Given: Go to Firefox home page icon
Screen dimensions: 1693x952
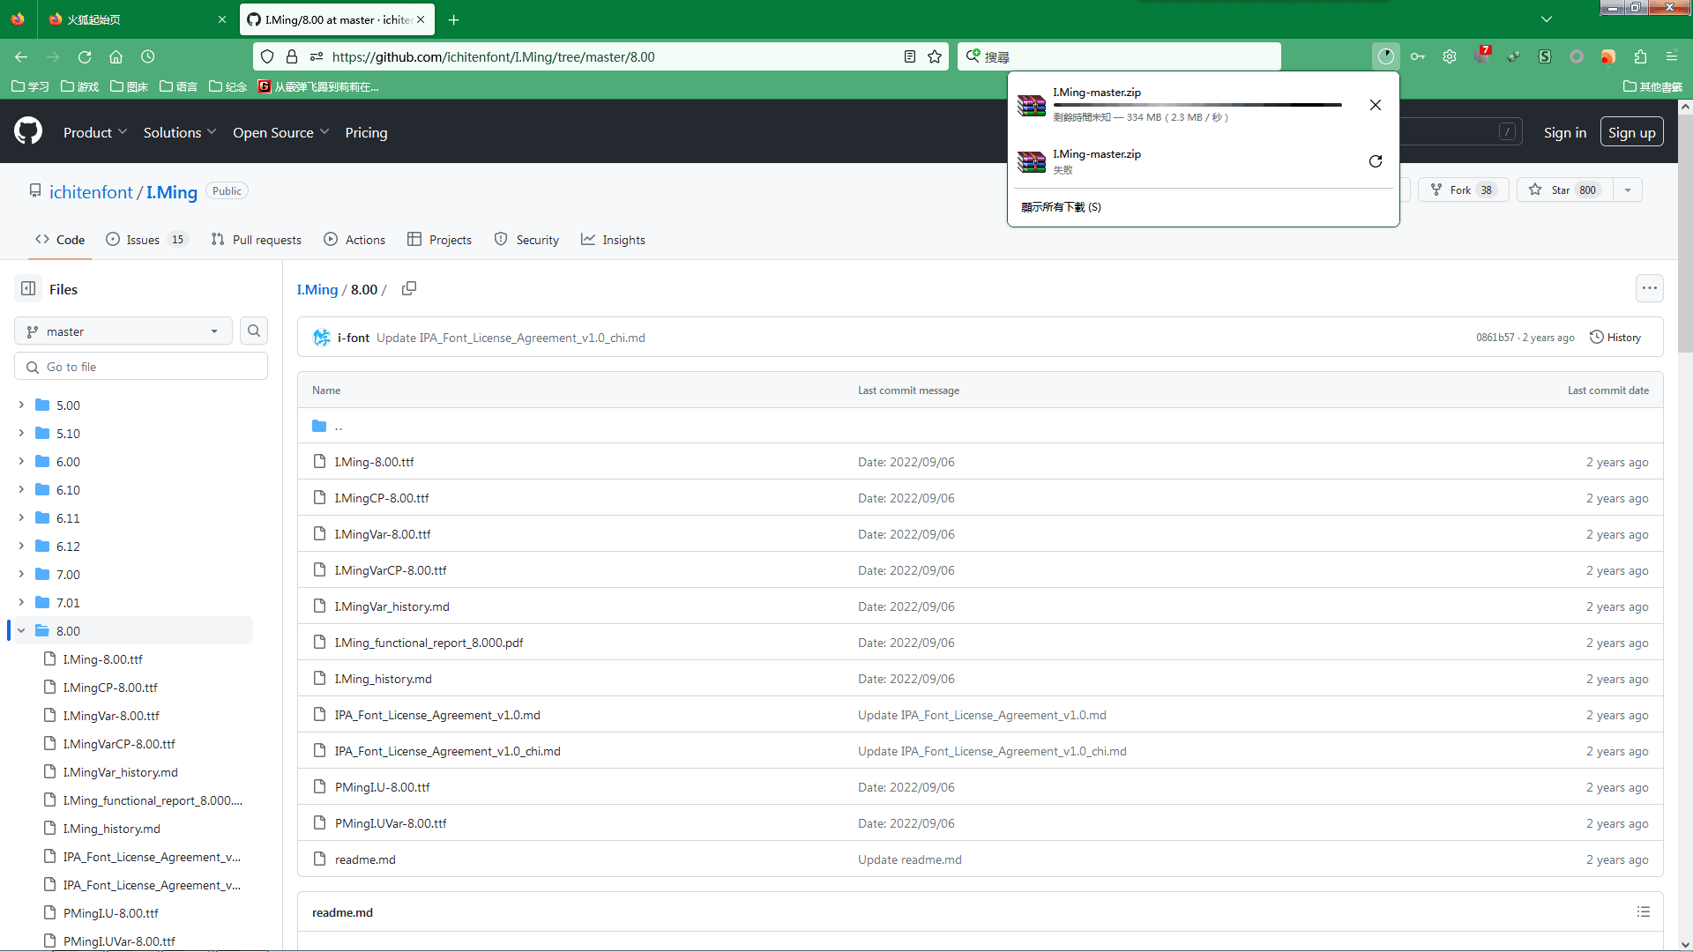Looking at the screenshot, I should point(116,56).
